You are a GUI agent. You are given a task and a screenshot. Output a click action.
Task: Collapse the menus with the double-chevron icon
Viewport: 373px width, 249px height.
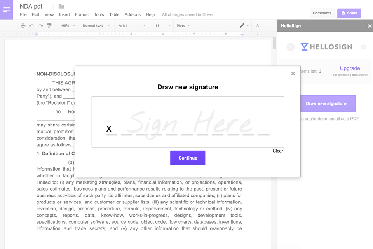point(257,26)
